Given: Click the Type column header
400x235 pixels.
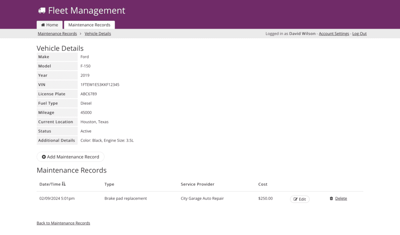Looking at the screenshot, I should coord(109,184).
